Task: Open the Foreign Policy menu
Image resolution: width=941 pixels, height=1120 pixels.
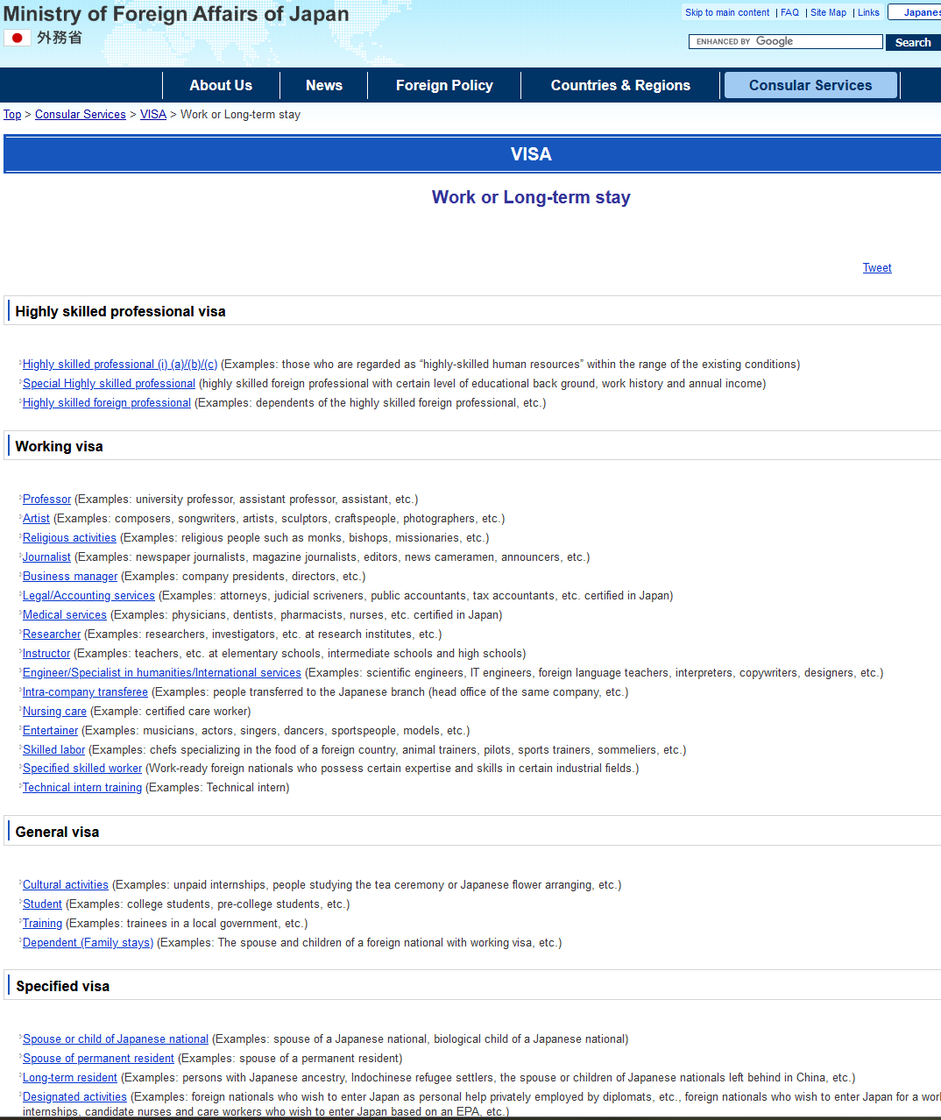Action: (x=444, y=85)
